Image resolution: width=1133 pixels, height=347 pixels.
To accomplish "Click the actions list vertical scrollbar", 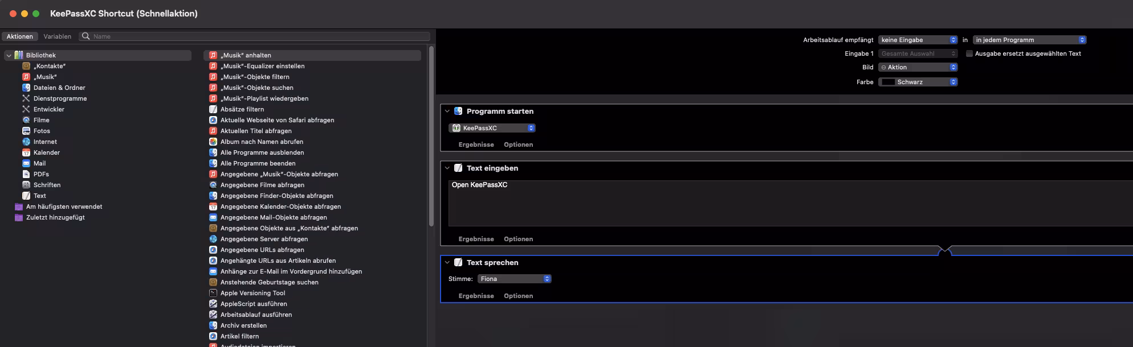I will click(x=431, y=137).
